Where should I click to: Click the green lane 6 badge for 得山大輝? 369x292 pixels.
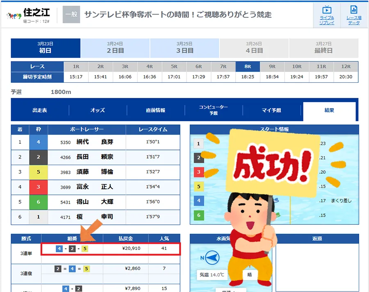38,202
